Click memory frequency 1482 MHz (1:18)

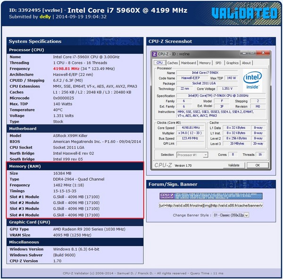tap(68, 185)
